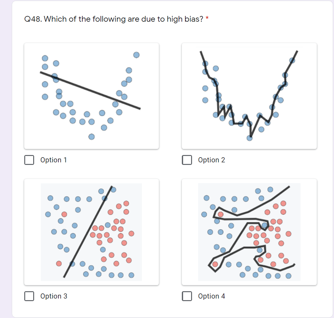The width and height of the screenshot is (334, 318).
Task: Open the straight-line regression scatter image
Action: point(92,96)
